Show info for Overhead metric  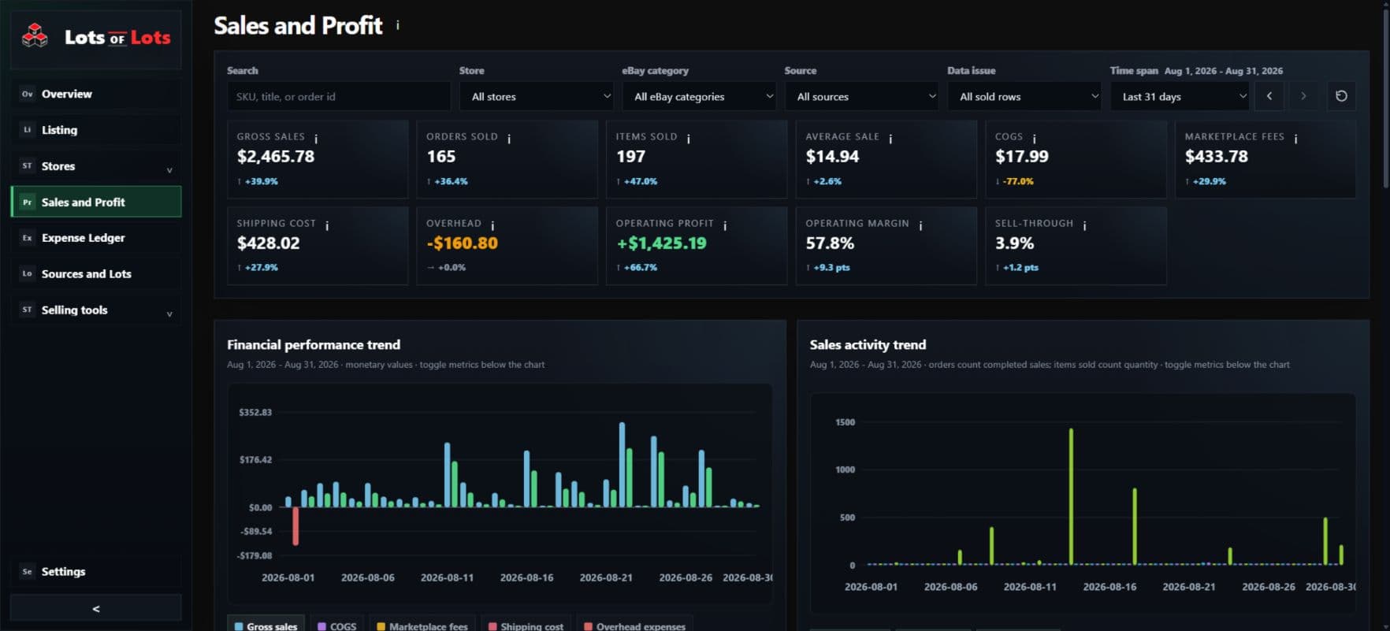(x=492, y=225)
